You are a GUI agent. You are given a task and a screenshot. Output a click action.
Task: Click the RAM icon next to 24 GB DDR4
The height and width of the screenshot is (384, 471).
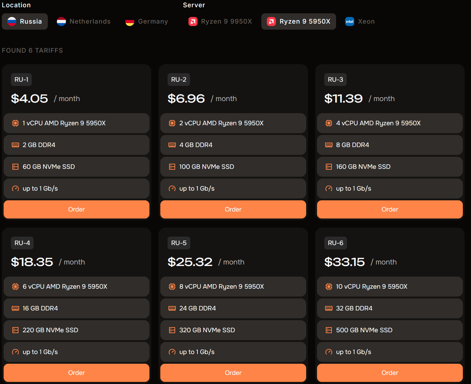(172, 308)
